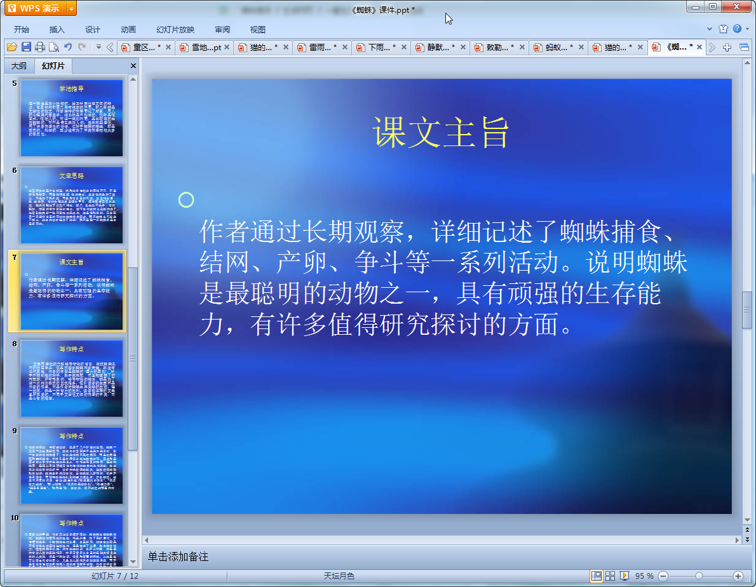The image size is (756, 587).
Task: Switch to the 大纲 outline pane tab
Action: click(19, 65)
